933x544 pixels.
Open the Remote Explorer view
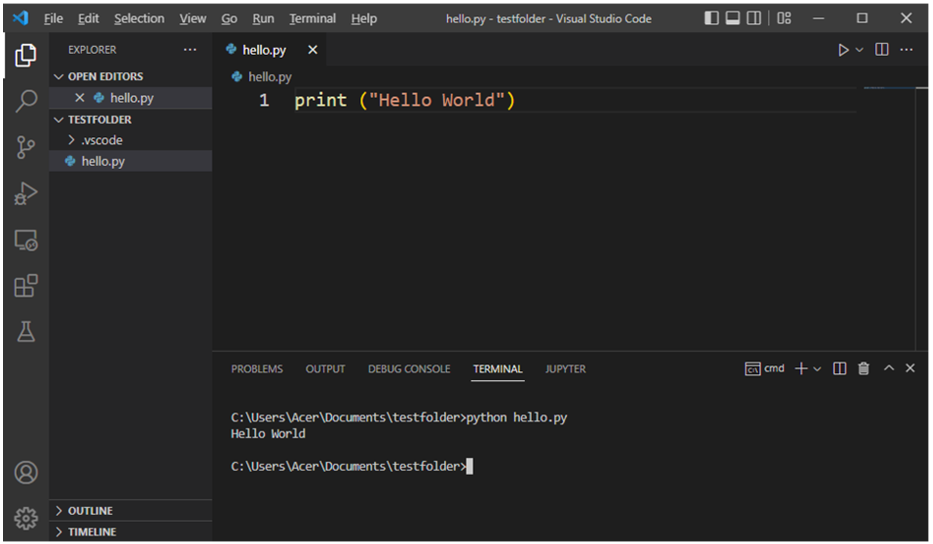[26, 240]
